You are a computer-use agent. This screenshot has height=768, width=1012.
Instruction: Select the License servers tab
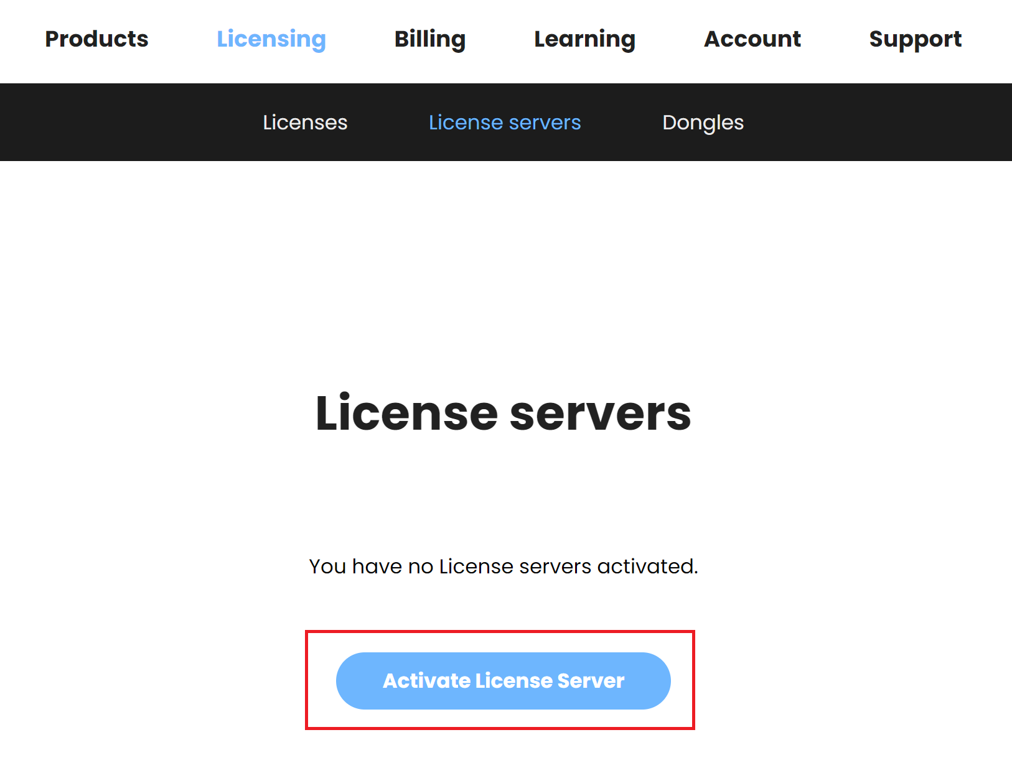[505, 123]
